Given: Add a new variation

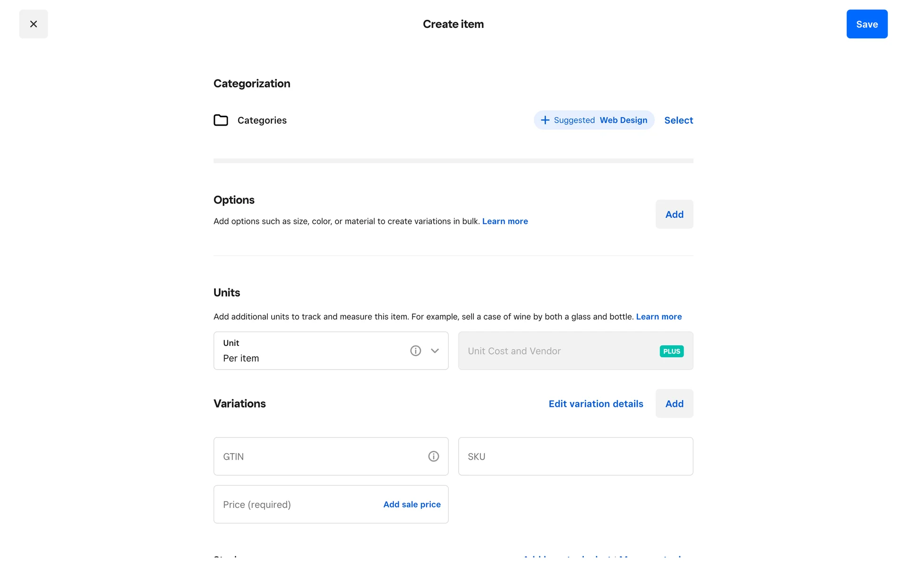Looking at the screenshot, I should 674,404.
